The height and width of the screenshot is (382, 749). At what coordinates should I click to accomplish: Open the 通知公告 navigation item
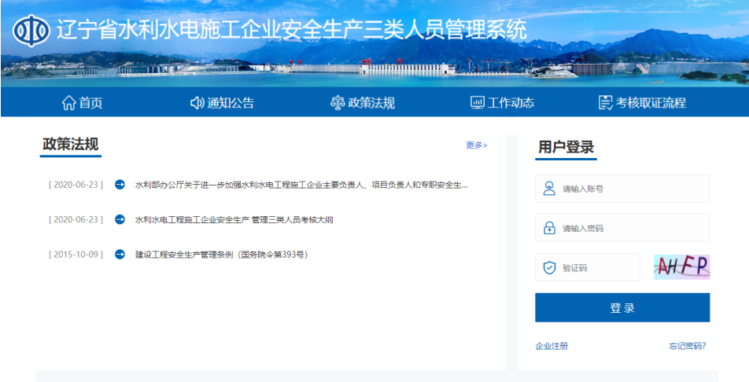pos(222,103)
